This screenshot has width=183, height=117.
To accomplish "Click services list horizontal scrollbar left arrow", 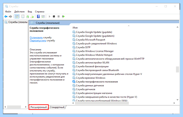I will click(x=73, y=103).
